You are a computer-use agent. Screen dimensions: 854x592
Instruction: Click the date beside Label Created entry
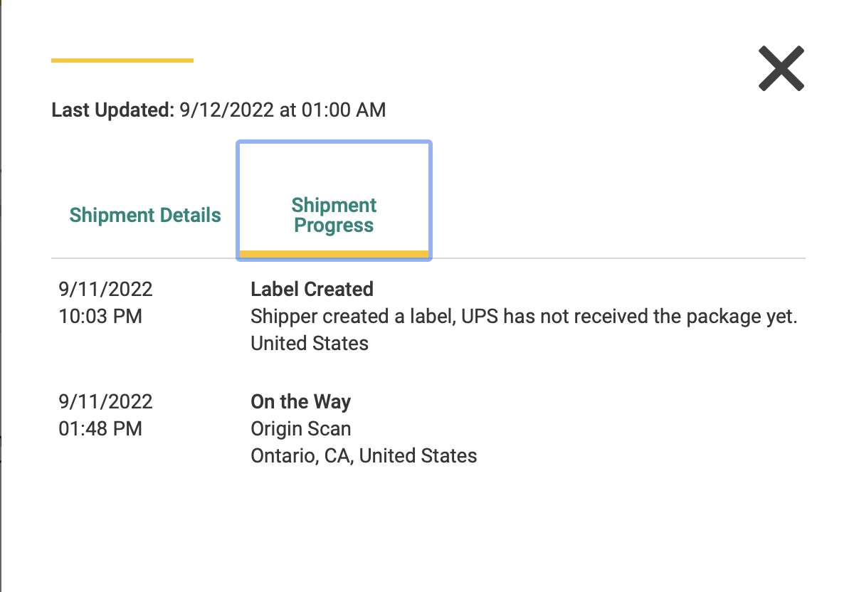coord(105,289)
